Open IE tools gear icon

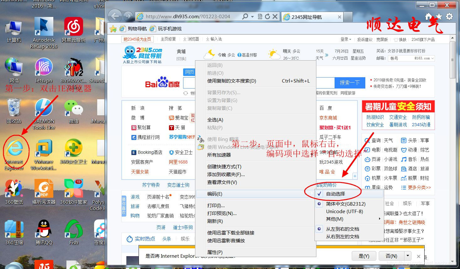click(x=449, y=16)
